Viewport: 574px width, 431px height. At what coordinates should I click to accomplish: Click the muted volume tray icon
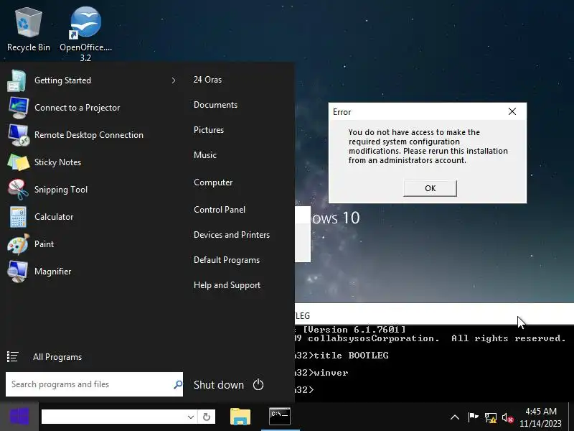[508, 417]
